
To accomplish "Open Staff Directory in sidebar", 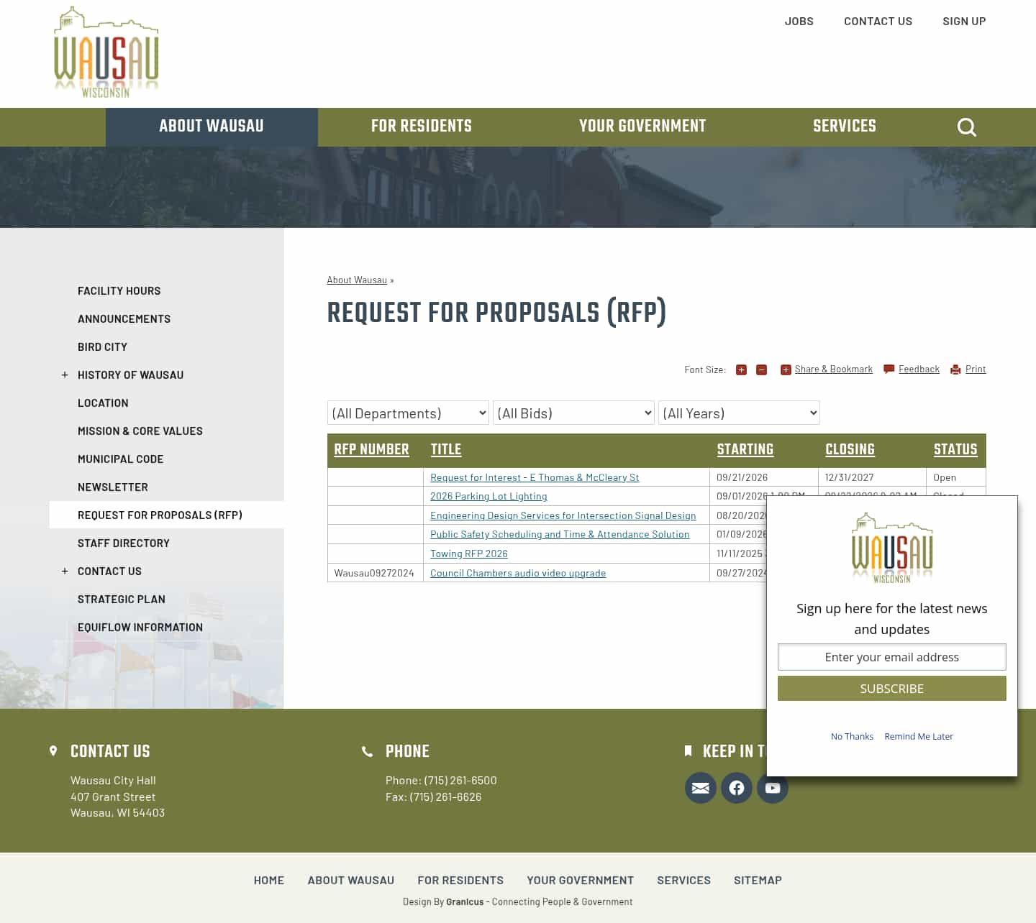I will click(x=124, y=543).
